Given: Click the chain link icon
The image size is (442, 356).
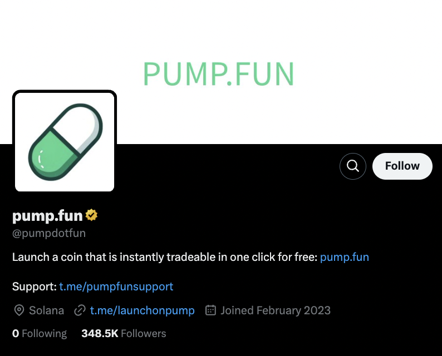Looking at the screenshot, I should click(x=80, y=310).
